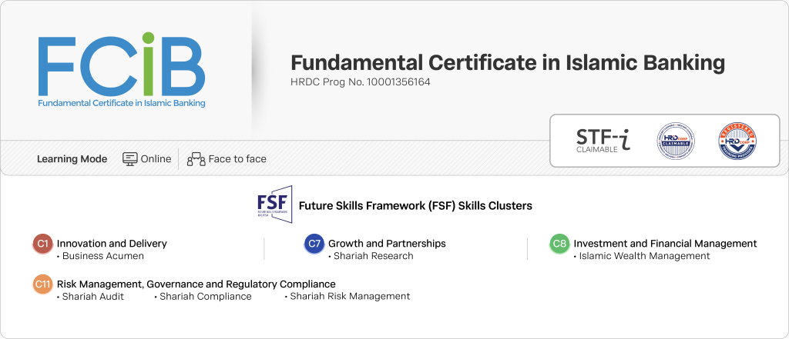This screenshot has height=339, width=789.
Task: Click the STF-i Claimable badge
Action: [603, 141]
